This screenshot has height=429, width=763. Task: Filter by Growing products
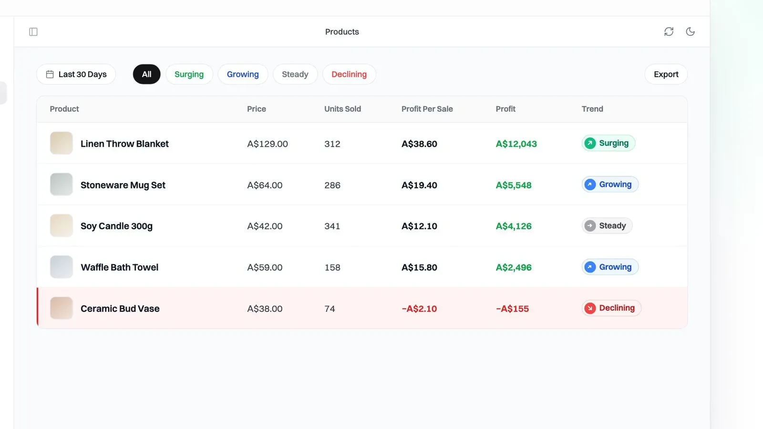[243, 74]
